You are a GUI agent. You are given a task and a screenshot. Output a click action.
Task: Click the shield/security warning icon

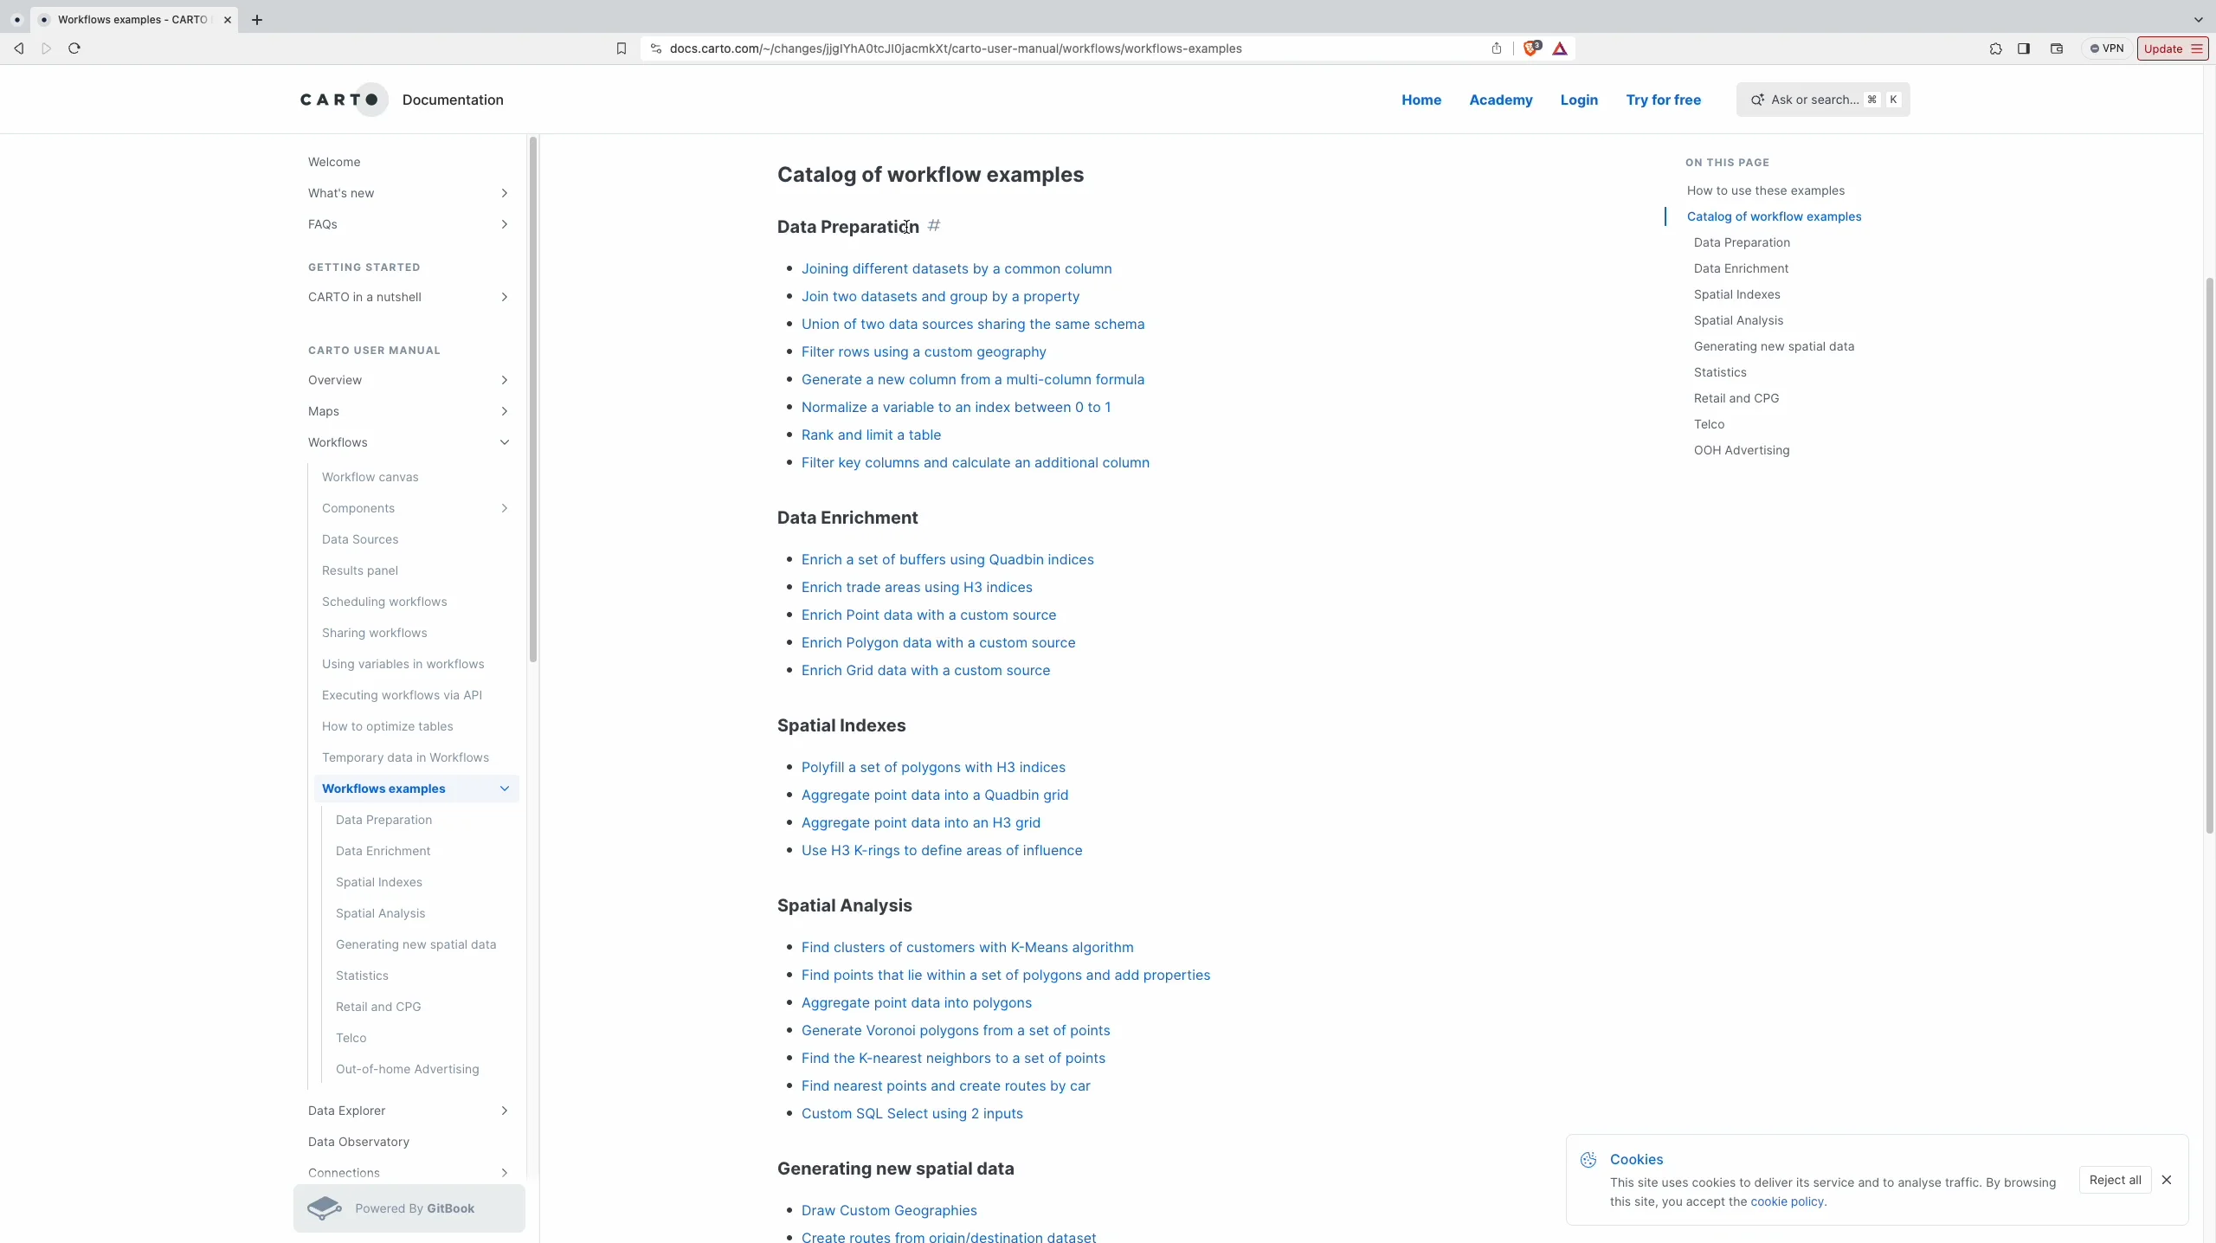1530,47
